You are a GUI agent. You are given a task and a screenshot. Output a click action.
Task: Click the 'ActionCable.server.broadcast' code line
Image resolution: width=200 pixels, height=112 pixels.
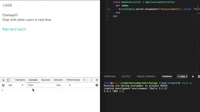pos(159,9)
